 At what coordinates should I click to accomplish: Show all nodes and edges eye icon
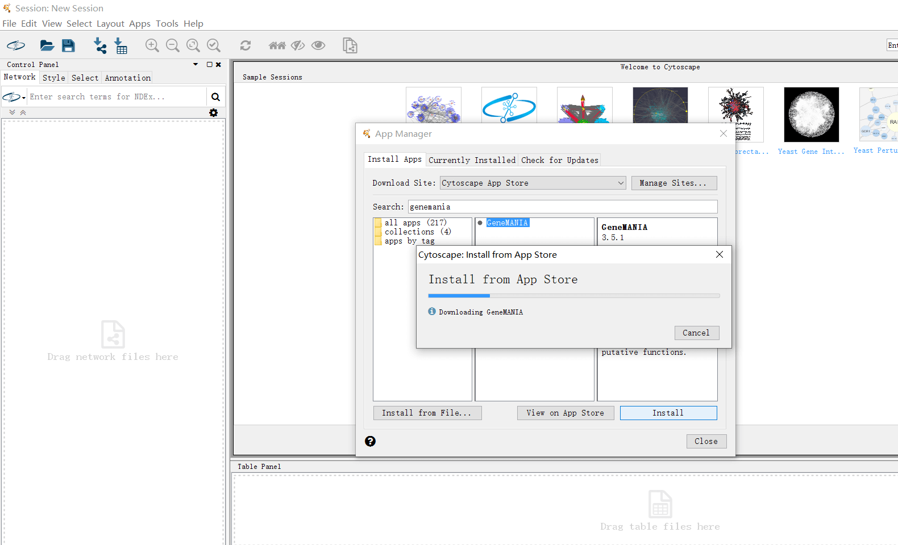[x=318, y=45]
